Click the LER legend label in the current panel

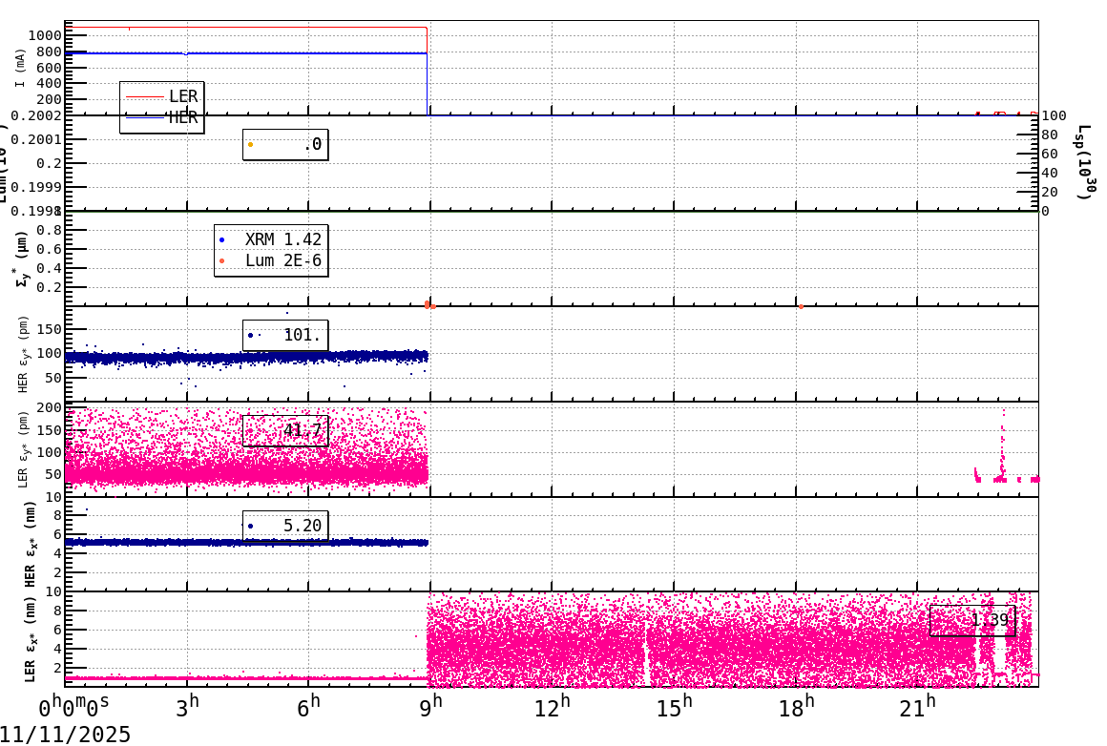tap(183, 96)
